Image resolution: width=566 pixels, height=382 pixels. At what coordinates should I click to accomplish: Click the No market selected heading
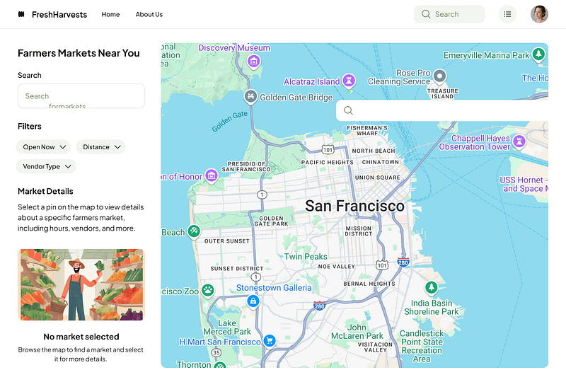pos(81,337)
